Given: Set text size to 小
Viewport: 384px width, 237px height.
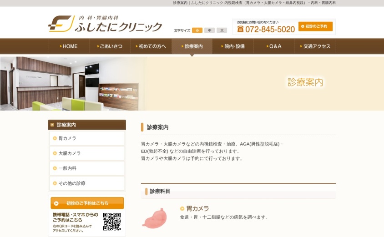Looking at the screenshot, I should tap(197, 30).
